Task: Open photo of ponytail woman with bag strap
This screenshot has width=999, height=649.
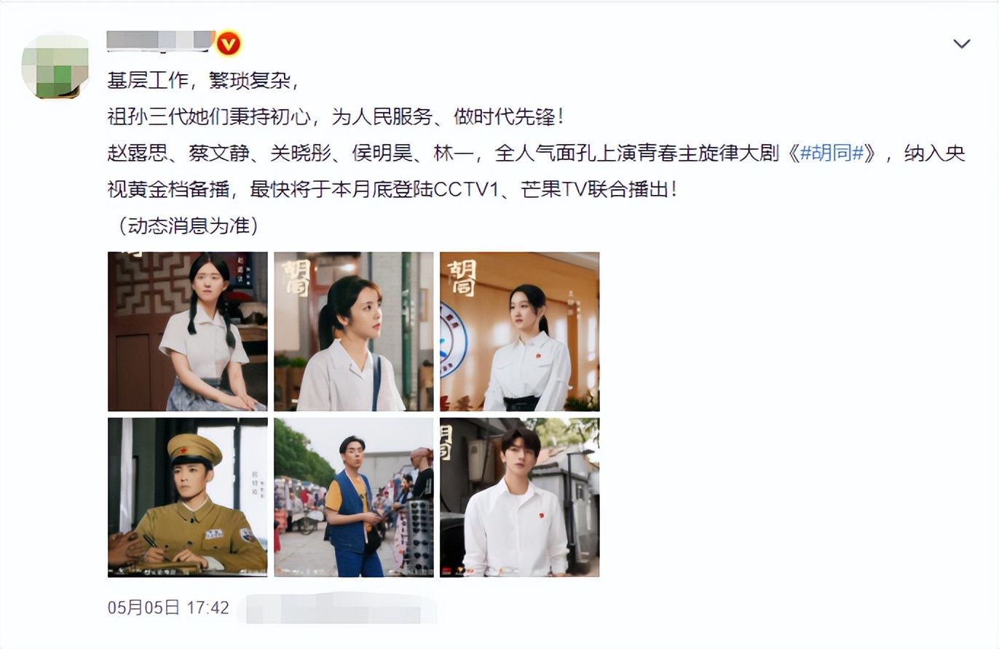Action: point(354,332)
